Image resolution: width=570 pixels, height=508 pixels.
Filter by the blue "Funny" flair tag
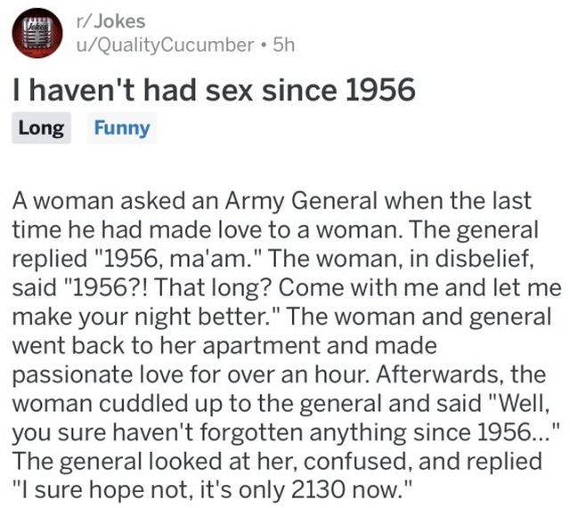pos(122,128)
